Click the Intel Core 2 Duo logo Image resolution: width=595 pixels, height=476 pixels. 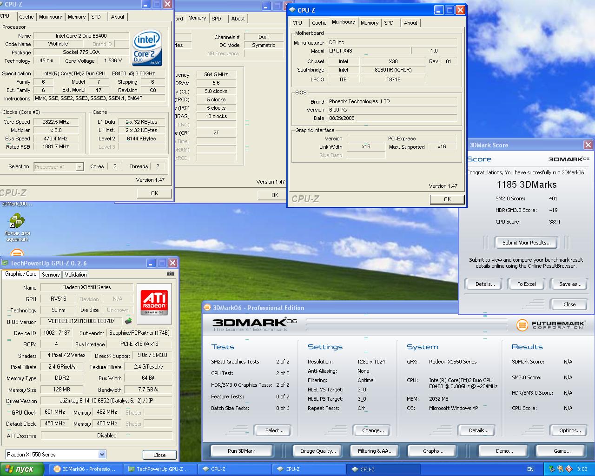click(146, 48)
